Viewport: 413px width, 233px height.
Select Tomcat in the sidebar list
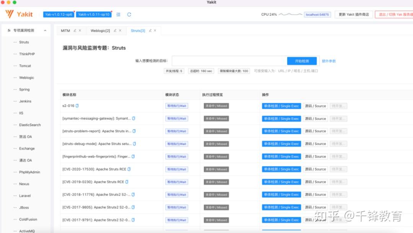24,66
